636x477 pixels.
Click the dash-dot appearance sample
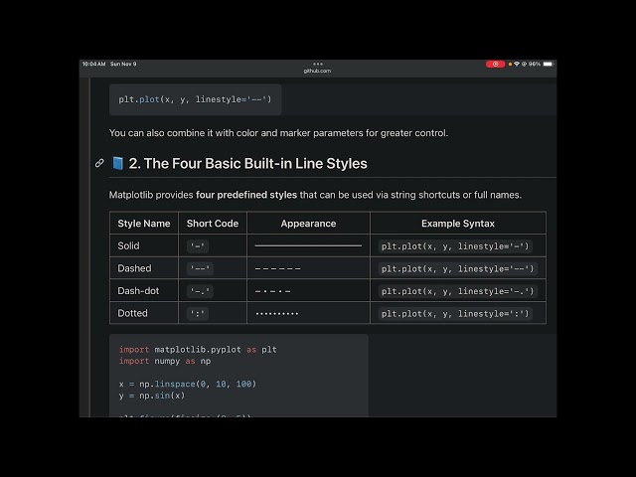click(272, 291)
